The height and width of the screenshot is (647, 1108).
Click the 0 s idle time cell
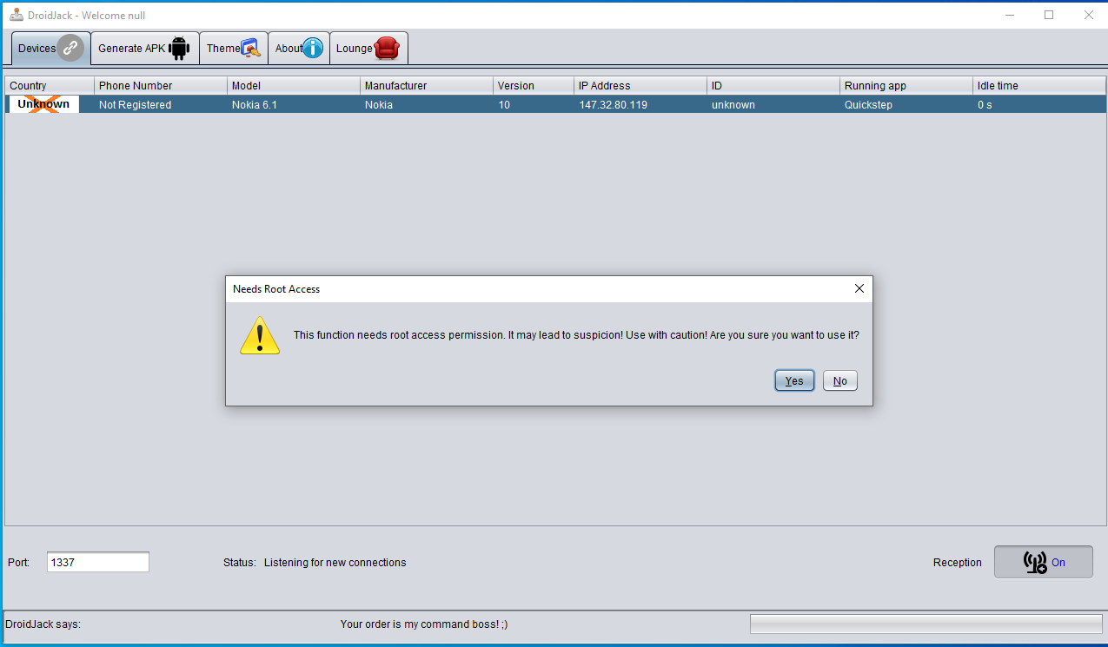click(1039, 104)
